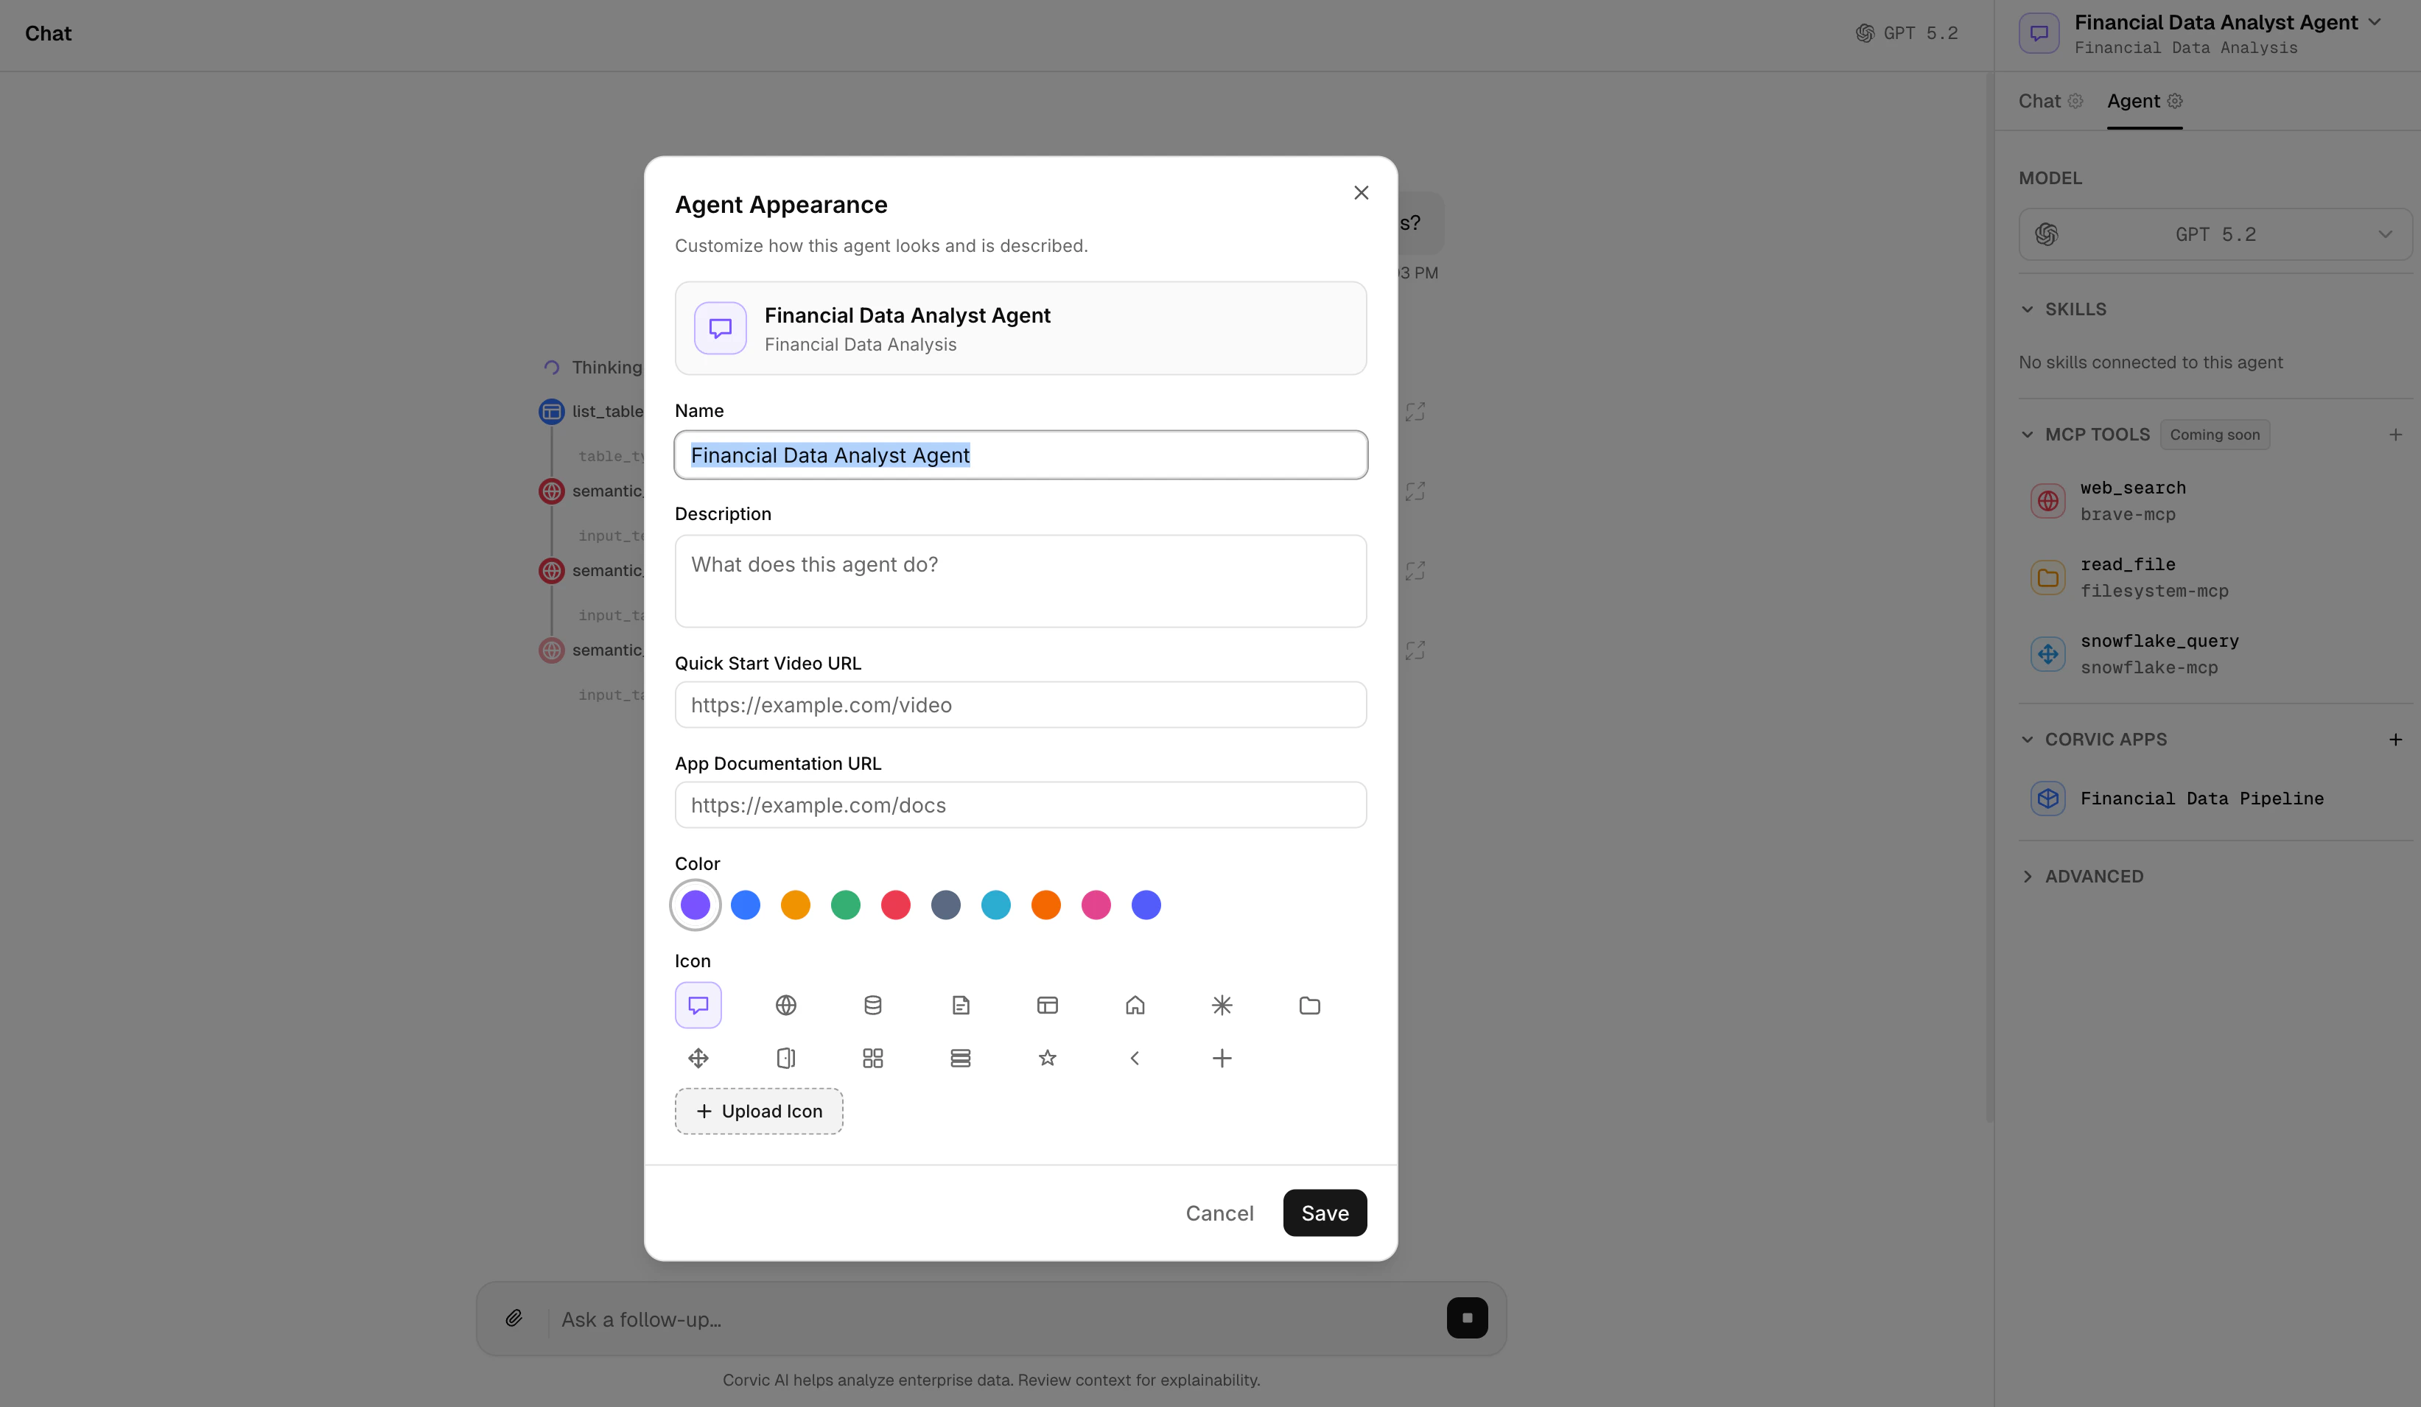
Task: Click the web_search brave-mcp tool icon
Action: click(x=2047, y=500)
